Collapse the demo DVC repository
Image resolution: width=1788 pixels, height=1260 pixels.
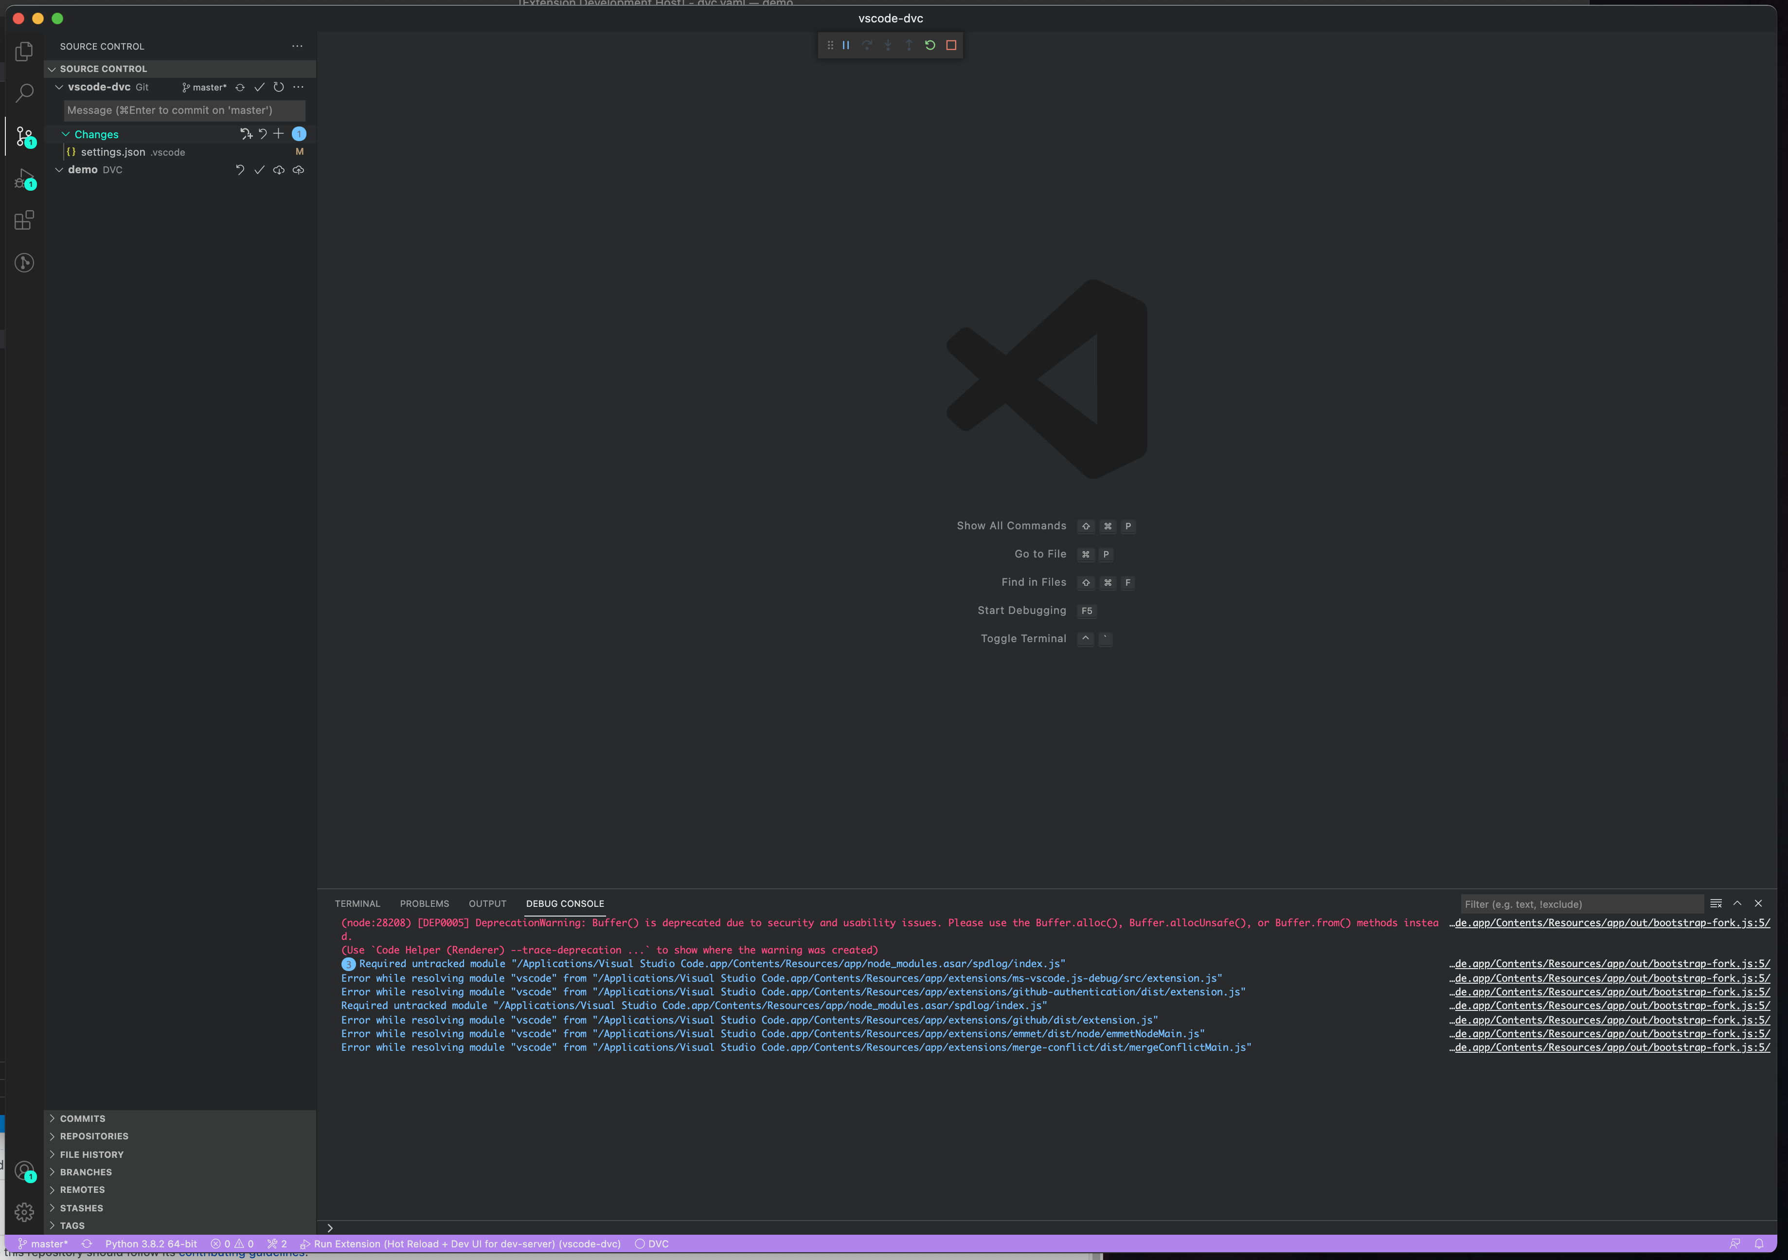pyautogui.click(x=59, y=169)
